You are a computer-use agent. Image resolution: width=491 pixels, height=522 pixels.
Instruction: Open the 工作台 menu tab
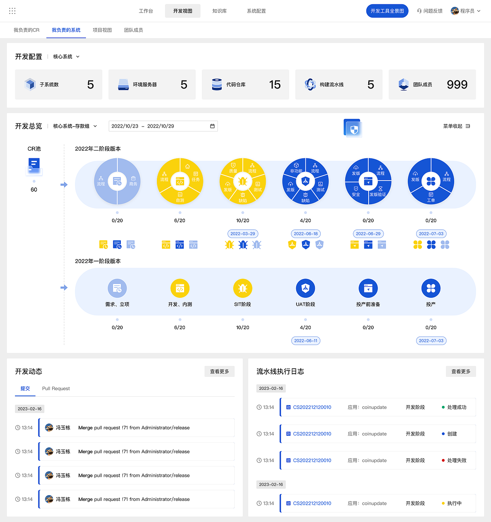pos(146,11)
